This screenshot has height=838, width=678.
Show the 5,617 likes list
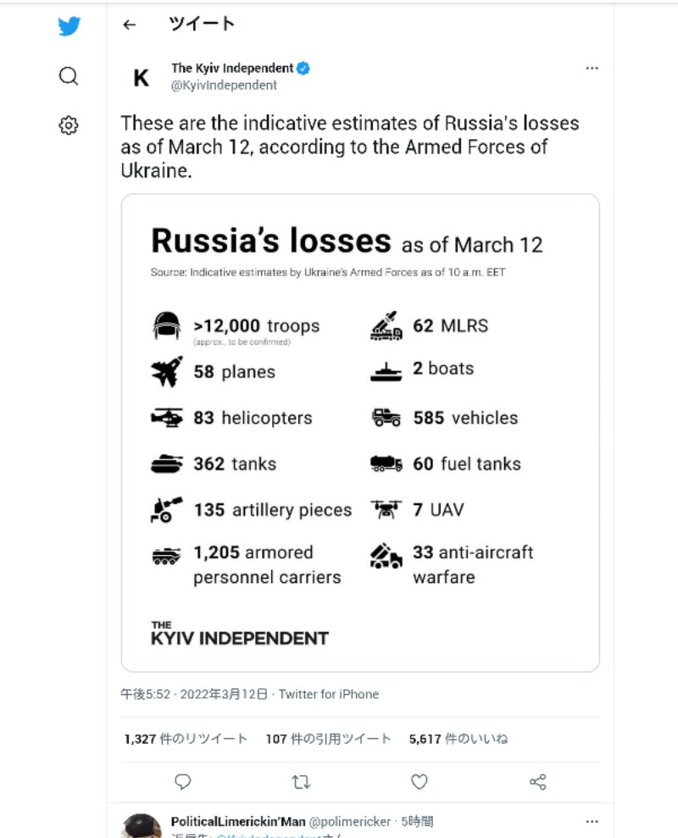pos(458,739)
